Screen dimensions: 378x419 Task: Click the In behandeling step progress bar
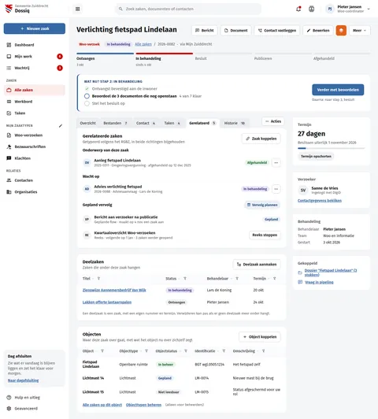[x=165, y=54]
